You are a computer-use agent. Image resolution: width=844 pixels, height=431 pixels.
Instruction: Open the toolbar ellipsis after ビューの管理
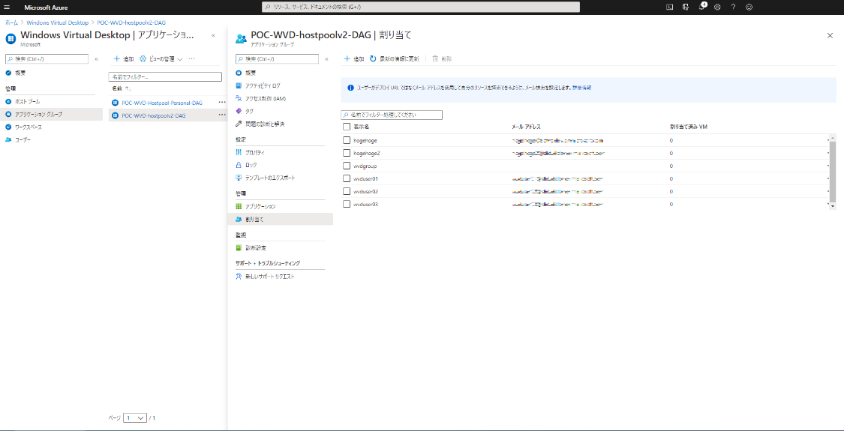pos(191,58)
